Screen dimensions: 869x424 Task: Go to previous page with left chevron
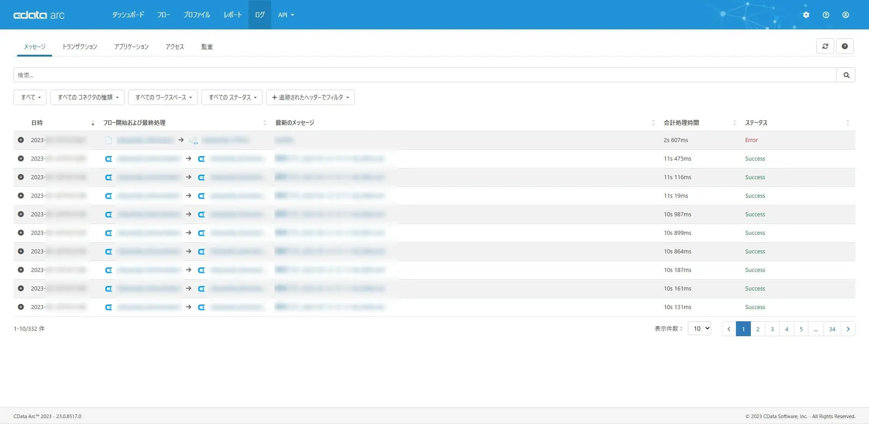[729, 329]
